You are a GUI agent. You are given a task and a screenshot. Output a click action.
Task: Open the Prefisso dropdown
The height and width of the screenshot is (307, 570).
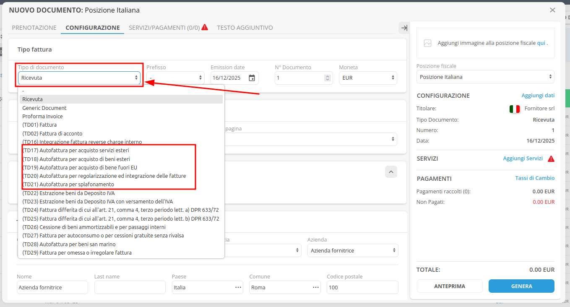175,78
